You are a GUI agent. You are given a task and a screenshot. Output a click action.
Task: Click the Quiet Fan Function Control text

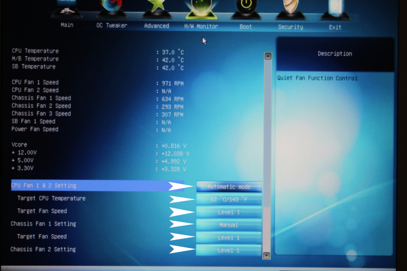pos(317,78)
